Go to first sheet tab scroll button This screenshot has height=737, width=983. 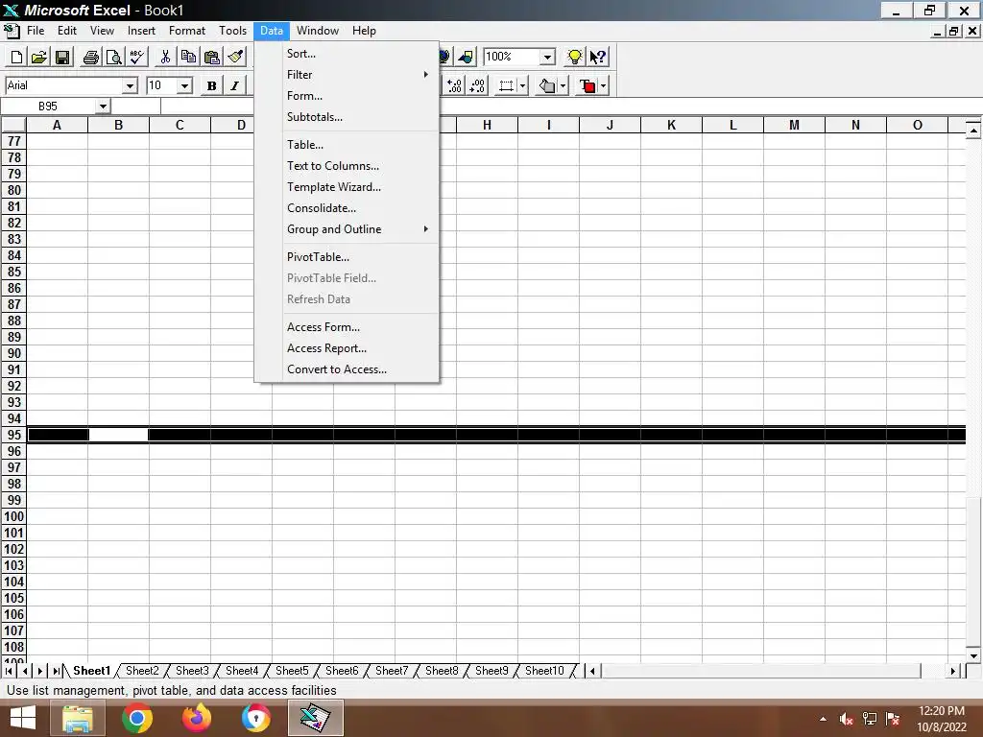pyautogui.click(x=9, y=671)
